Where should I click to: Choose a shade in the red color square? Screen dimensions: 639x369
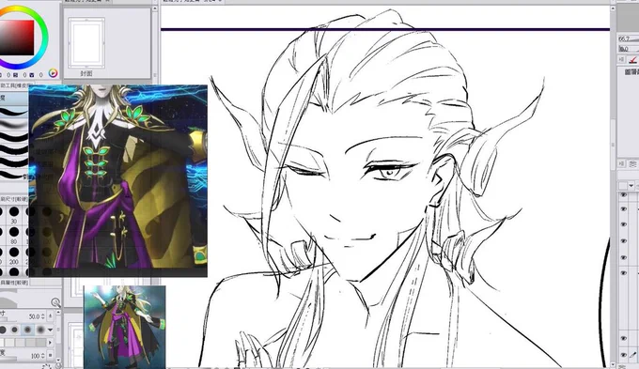tap(16, 38)
